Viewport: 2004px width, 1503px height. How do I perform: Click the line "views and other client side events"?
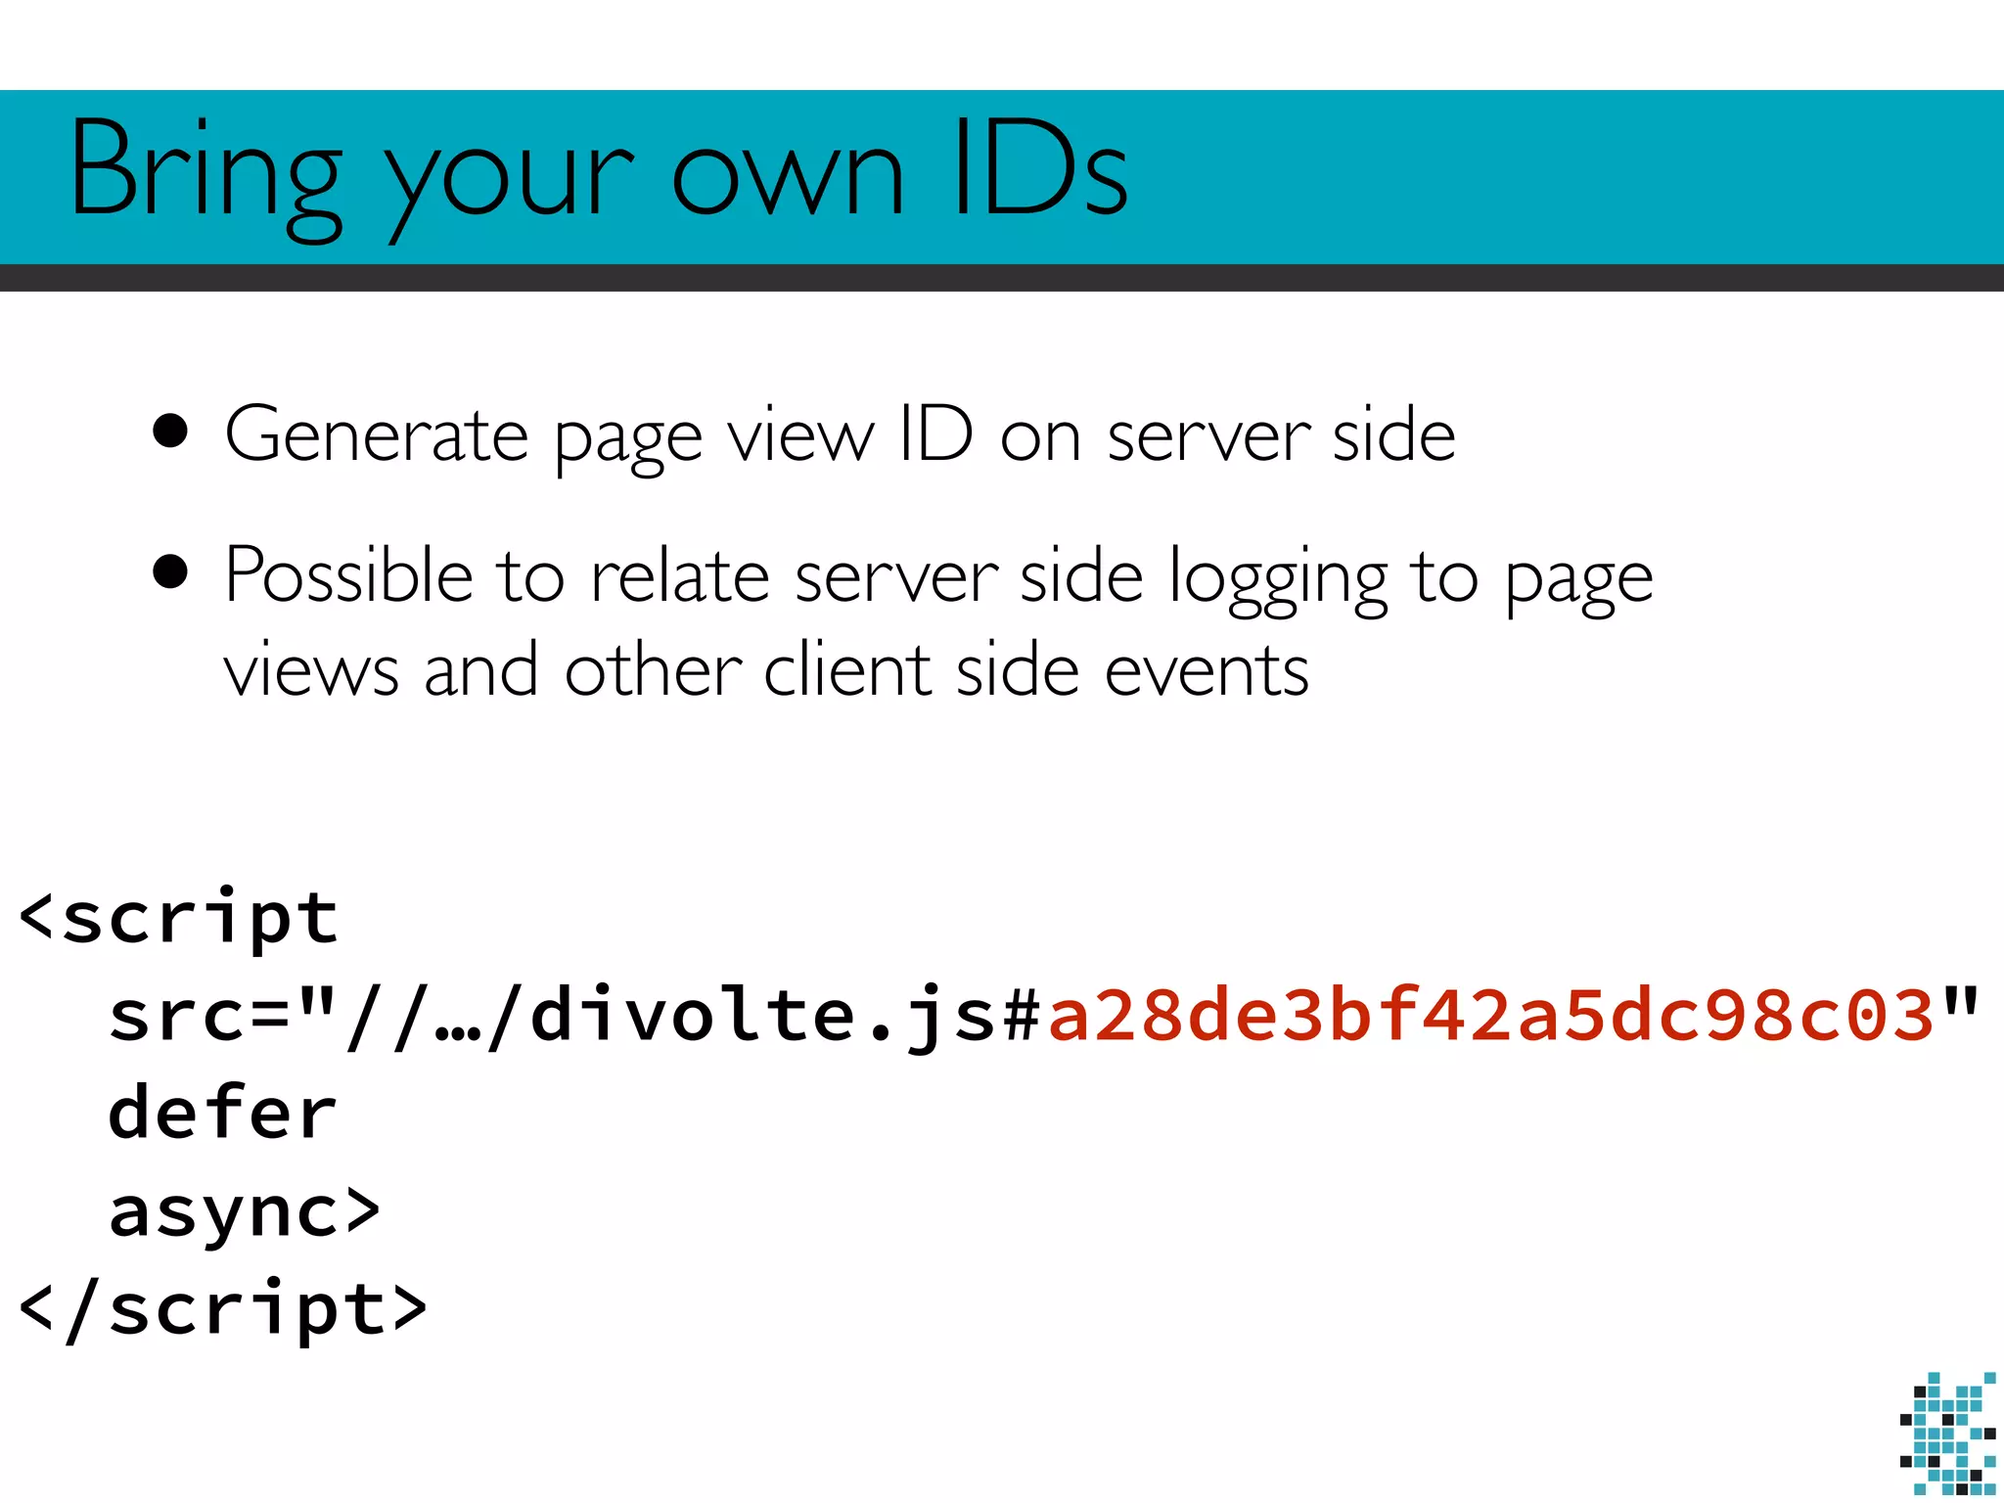tap(766, 670)
